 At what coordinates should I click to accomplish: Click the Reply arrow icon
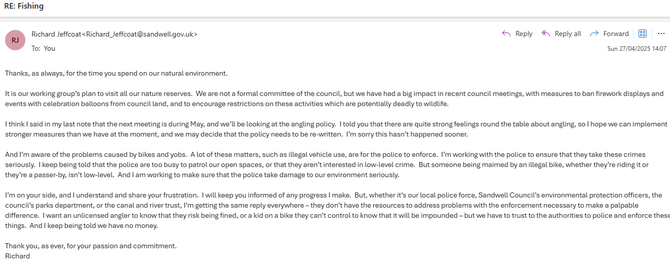pyautogui.click(x=506, y=34)
